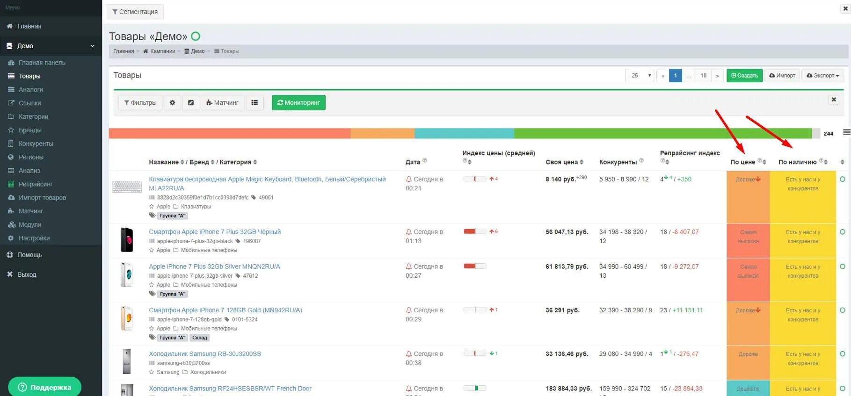The height and width of the screenshot is (396, 851).
Task: Open the Экспорт dropdown
Action: [x=822, y=75]
